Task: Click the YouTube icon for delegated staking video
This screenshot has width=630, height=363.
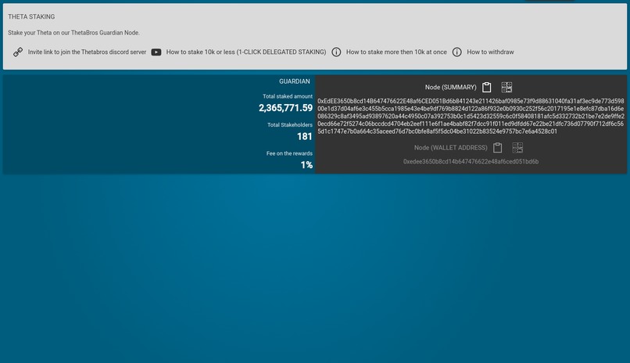Action: point(156,52)
